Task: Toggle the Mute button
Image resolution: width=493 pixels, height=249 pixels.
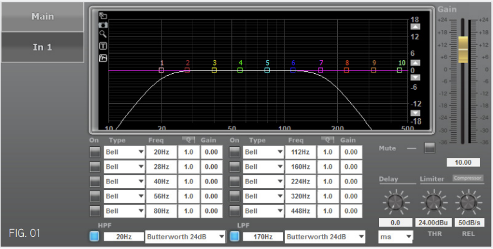Action: pos(429,148)
